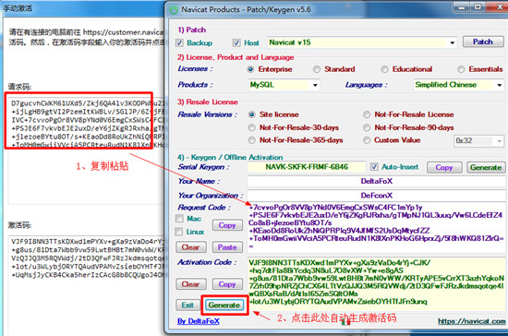Select the Standard license radio button
The height and width of the screenshot is (336, 508).
pos(317,69)
